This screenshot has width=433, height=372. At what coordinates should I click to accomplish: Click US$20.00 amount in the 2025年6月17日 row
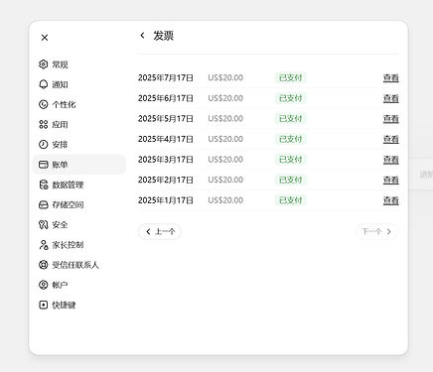click(x=225, y=98)
